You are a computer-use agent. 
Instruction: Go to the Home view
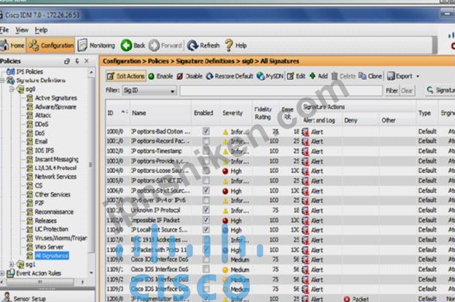click(12, 45)
